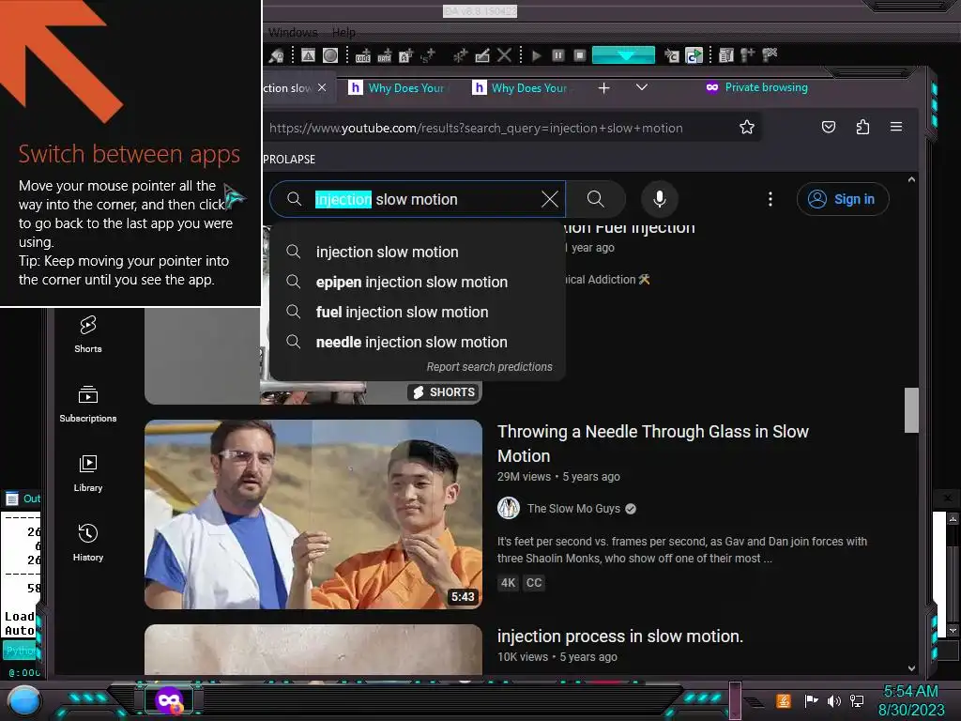Select suggestion 'fuel injection slow motion'
This screenshot has width=961, height=721.
coord(418,312)
